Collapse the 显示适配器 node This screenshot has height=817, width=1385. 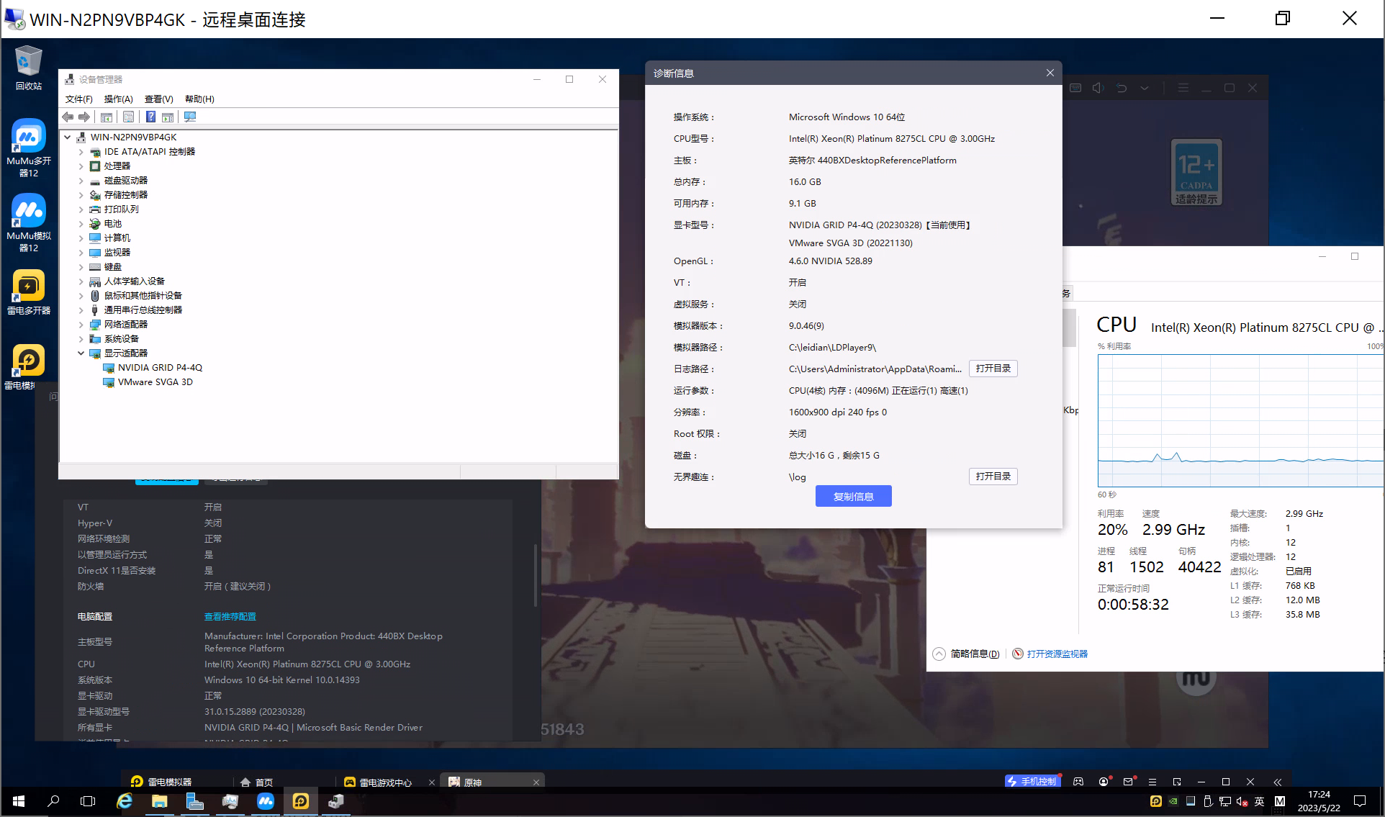[x=81, y=353]
